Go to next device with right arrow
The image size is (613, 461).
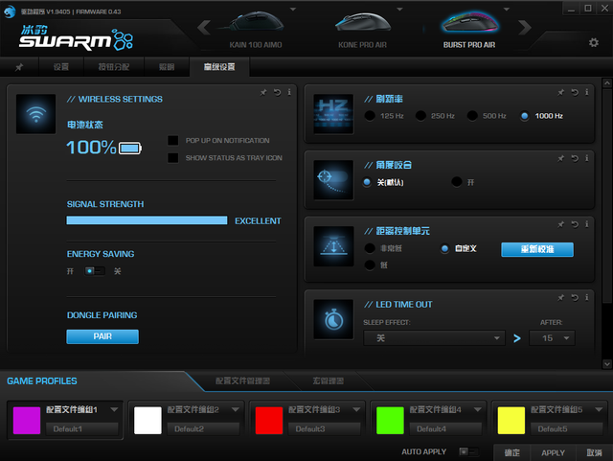[x=525, y=28]
